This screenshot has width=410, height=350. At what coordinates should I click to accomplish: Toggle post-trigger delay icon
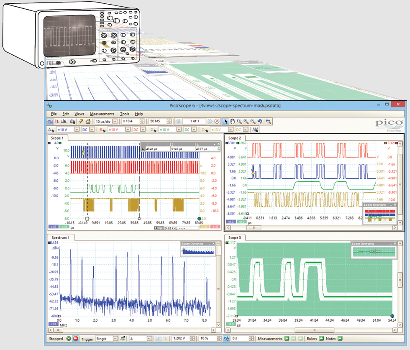226,338
